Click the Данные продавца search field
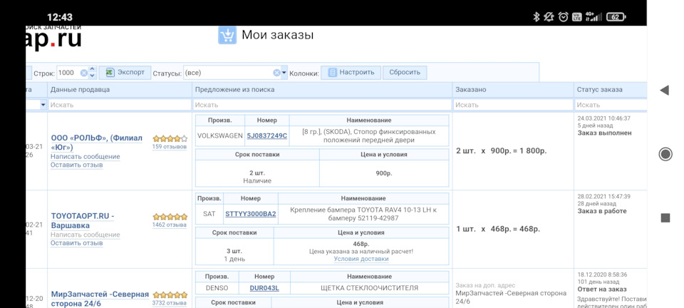This screenshot has width=684, height=308. coord(120,105)
